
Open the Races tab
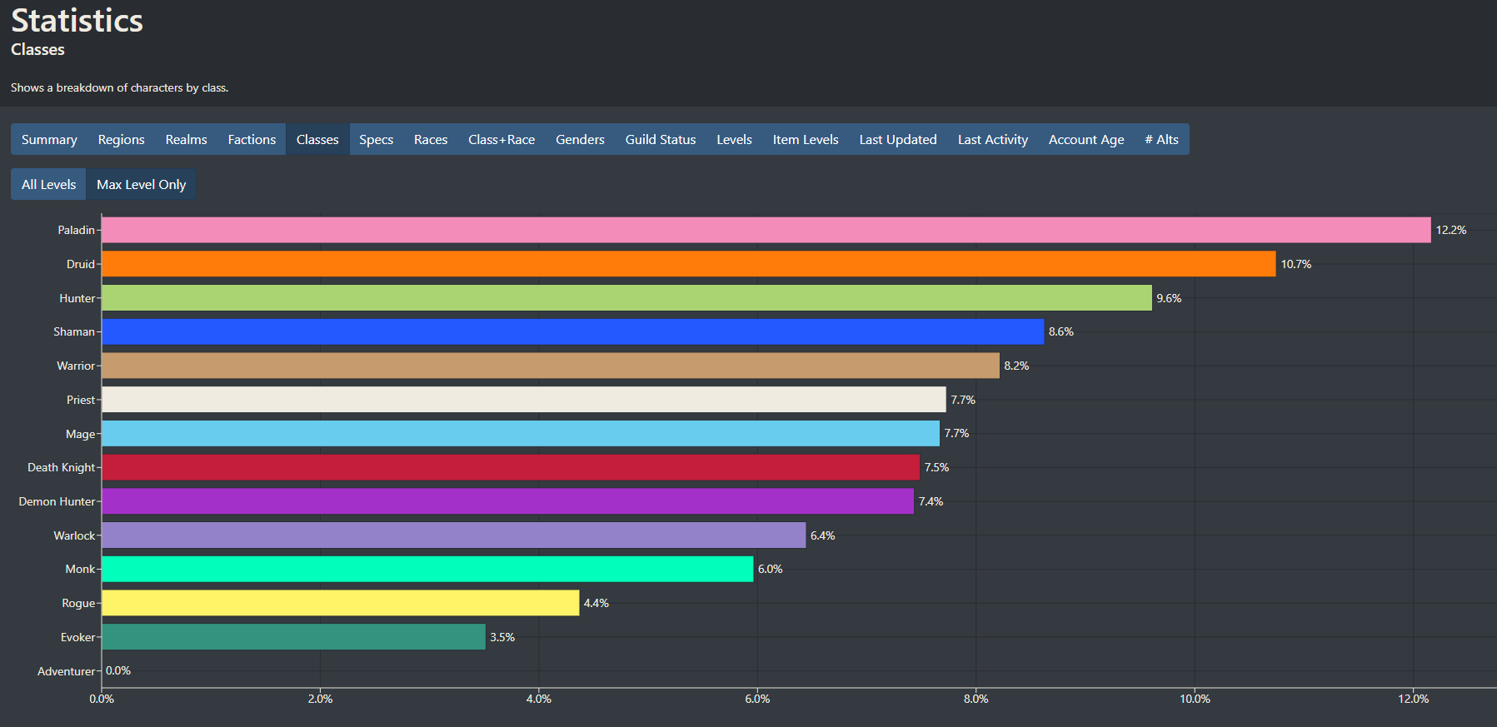431,139
